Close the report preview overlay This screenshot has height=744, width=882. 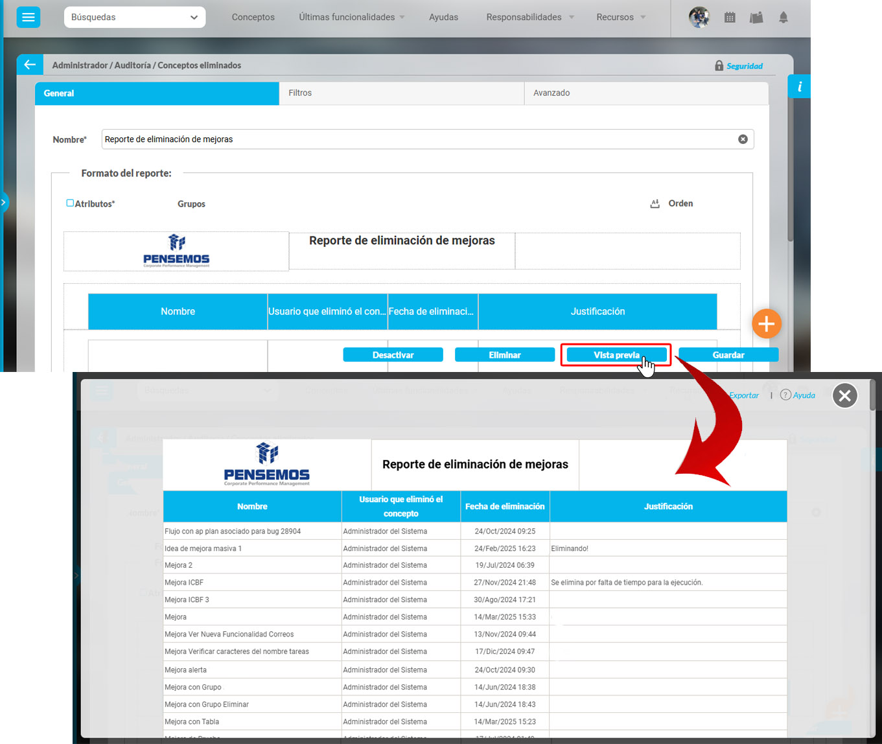[x=844, y=395]
